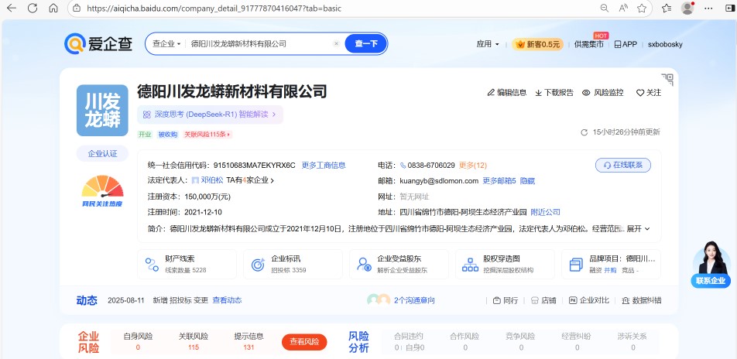Click the 联系企业 floating assistant

coord(711,265)
